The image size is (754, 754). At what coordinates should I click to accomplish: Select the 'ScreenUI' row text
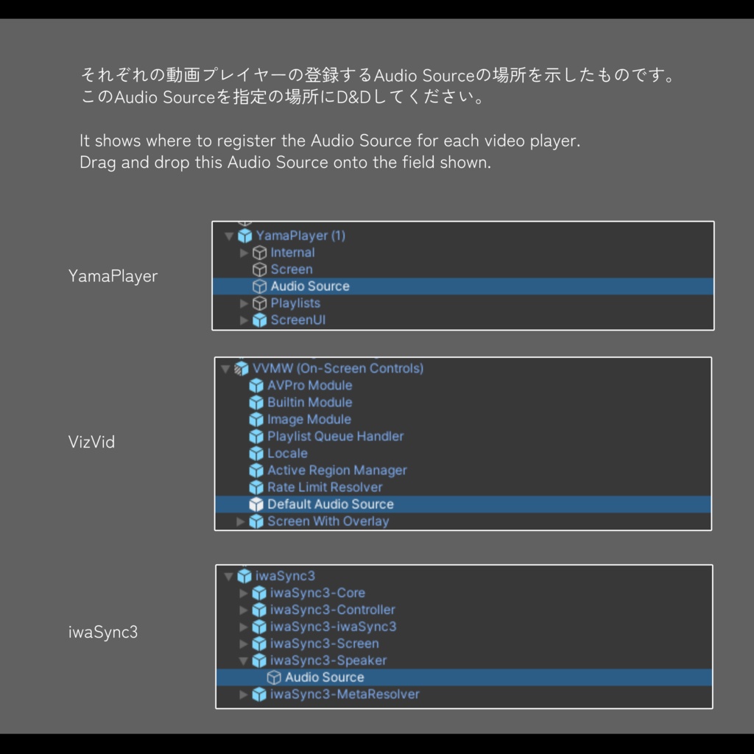pyautogui.click(x=298, y=320)
